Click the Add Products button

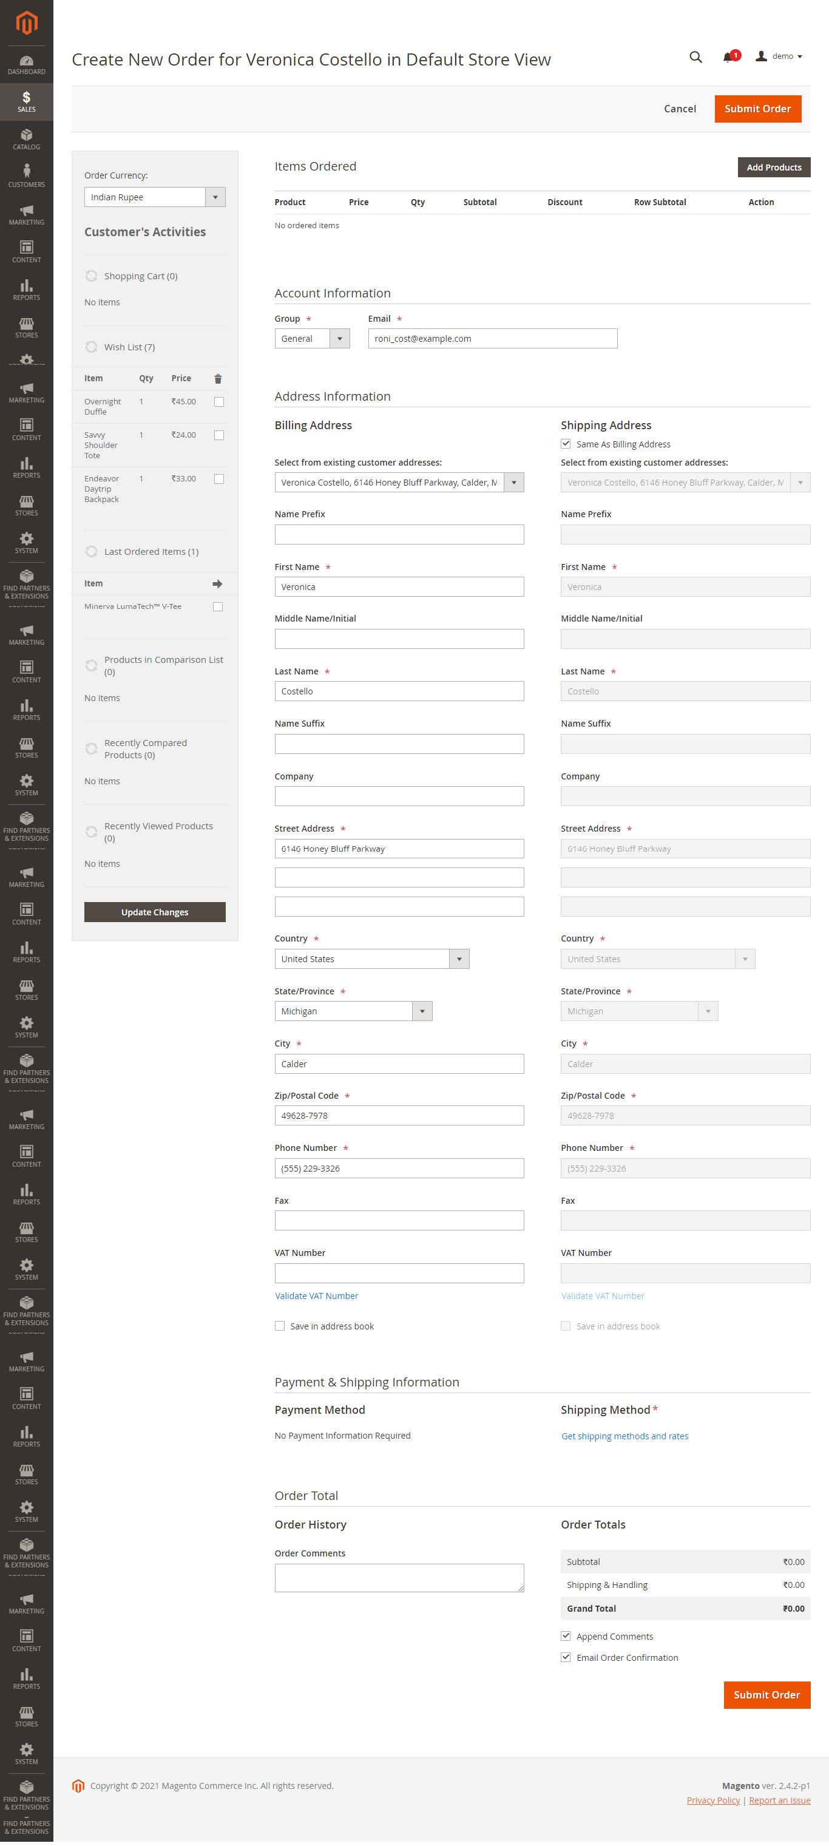click(774, 167)
